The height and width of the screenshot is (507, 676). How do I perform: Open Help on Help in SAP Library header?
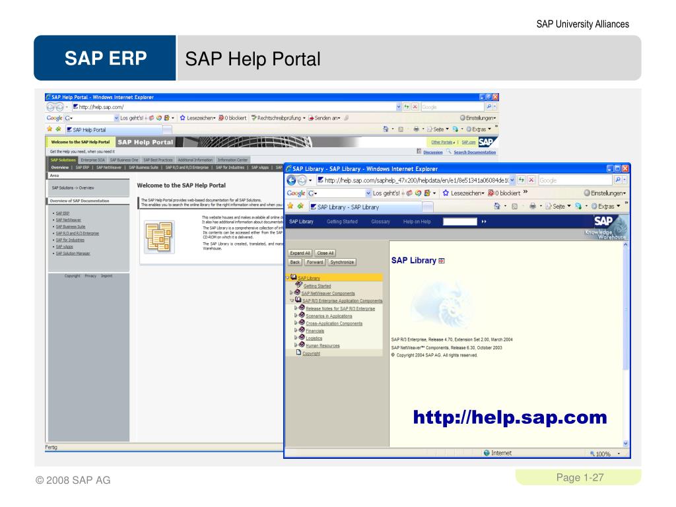[x=417, y=222]
